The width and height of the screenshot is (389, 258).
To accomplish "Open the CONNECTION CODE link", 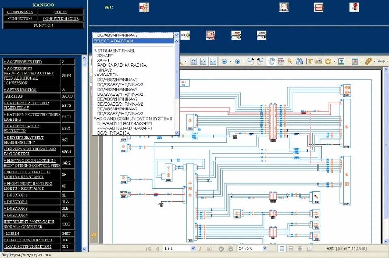I will (60, 19).
